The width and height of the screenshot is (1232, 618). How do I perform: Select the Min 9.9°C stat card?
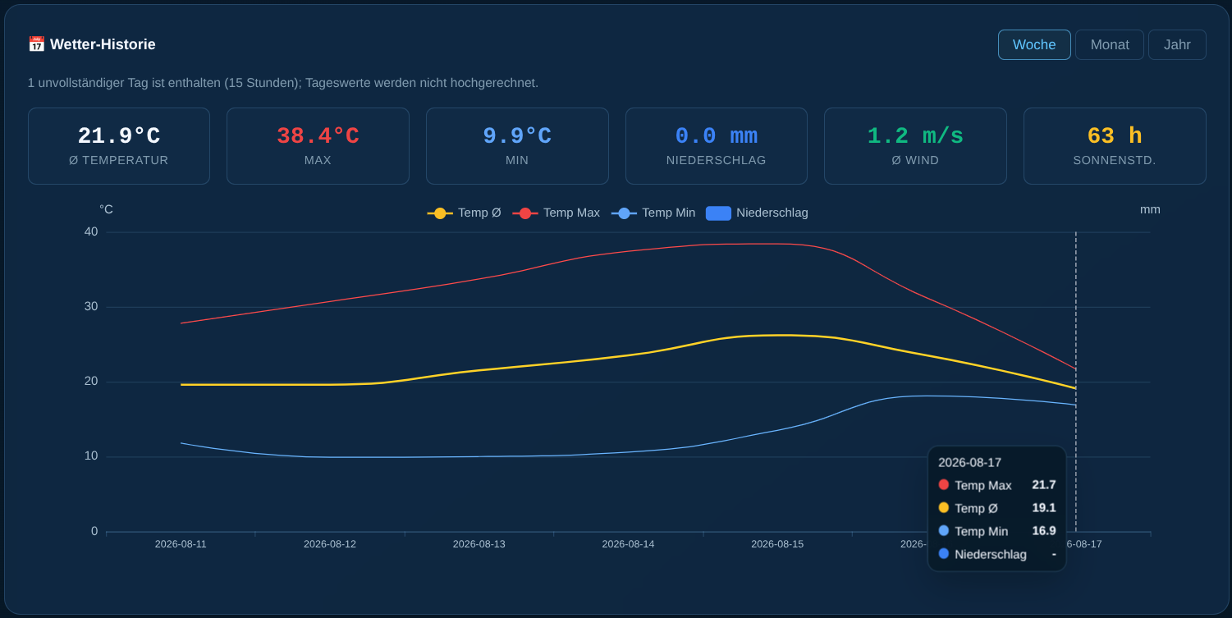[517, 146]
